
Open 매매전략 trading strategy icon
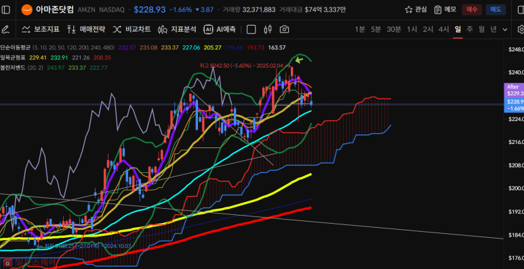[71, 29]
